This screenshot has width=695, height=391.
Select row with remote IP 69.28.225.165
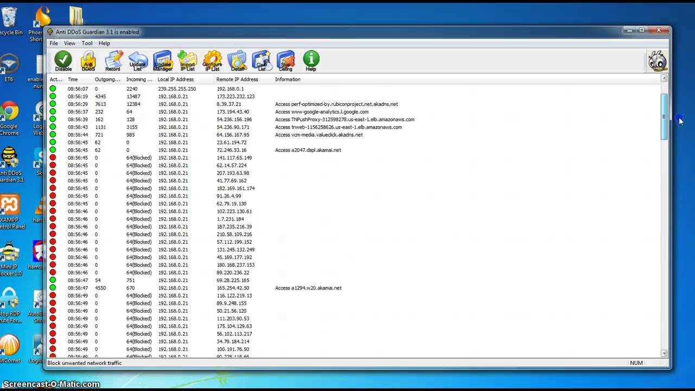355,280
